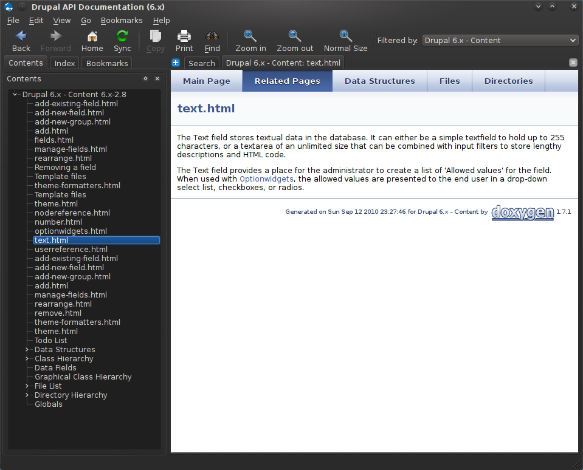Screen dimensions: 583x470
Task: Switch to the Contents sidebar tab
Action: pos(26,63)
